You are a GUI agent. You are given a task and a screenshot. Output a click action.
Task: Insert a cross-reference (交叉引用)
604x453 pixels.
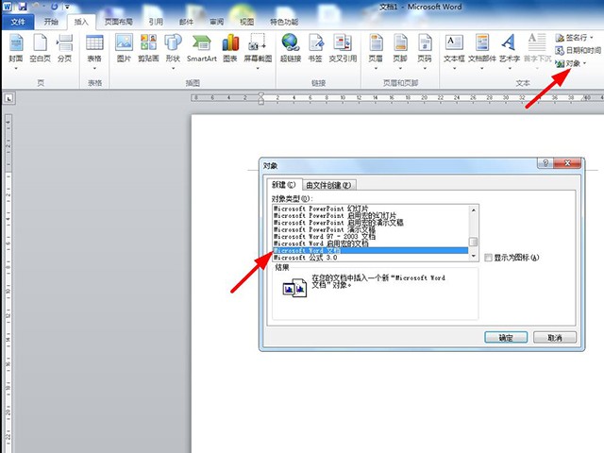pyautogui.click(x=343, y=48)
